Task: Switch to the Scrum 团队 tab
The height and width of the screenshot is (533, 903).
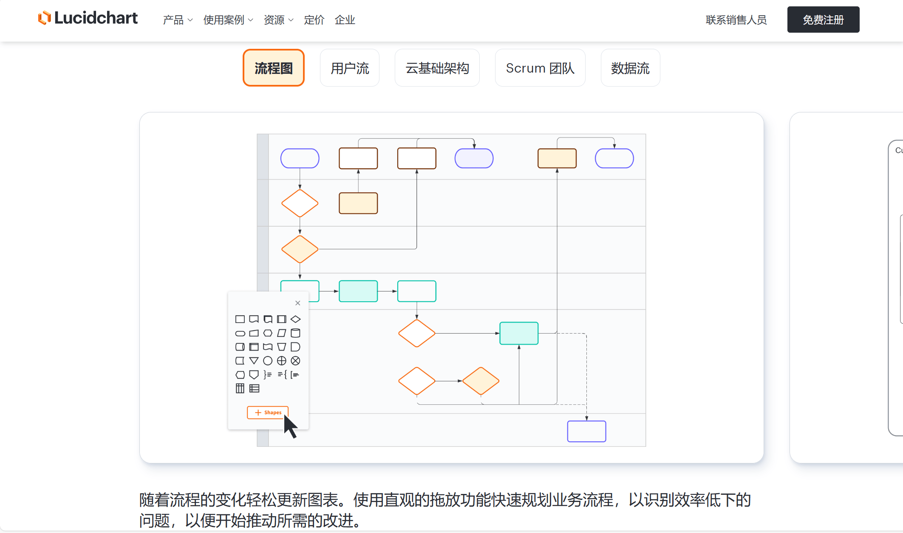Action: click(540, 68)
